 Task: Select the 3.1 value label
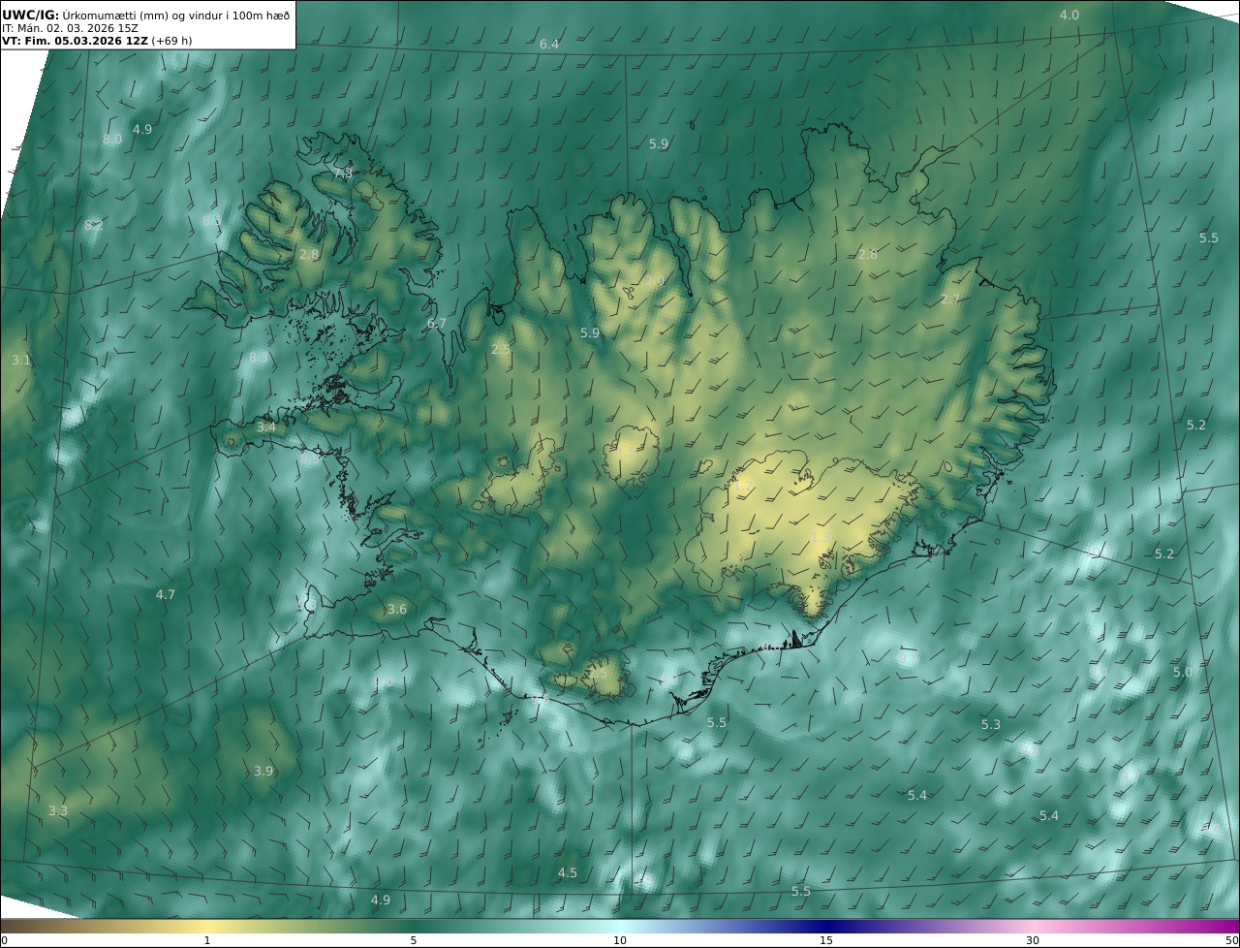coord(21,361)
